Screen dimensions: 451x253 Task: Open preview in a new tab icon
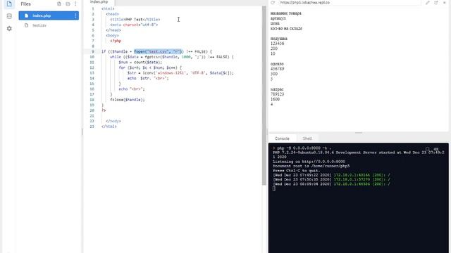[436, 3]
